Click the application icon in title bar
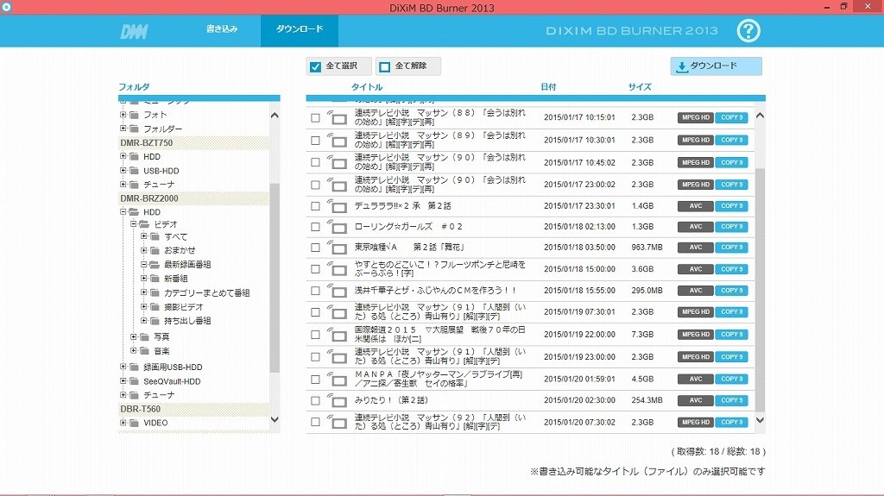884x496 pixels. click(x=6, y=7)
